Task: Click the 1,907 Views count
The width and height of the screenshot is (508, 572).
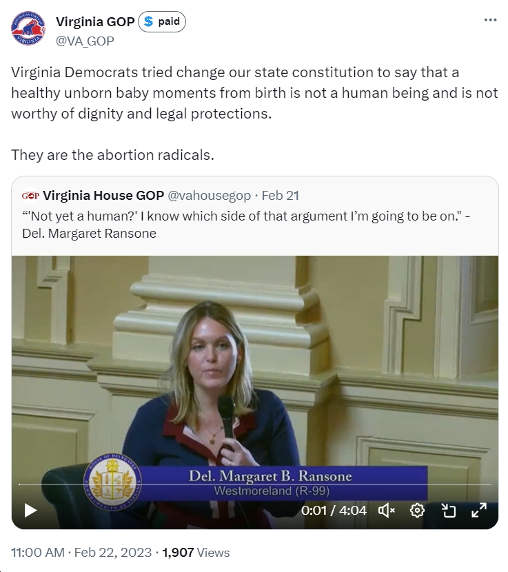Action: point(196,552)
